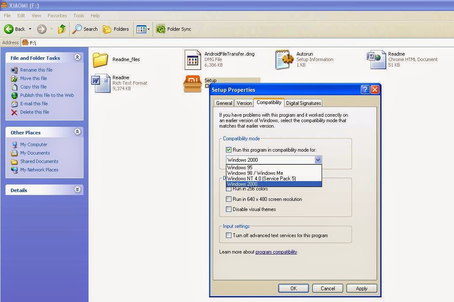Image resolution: width=454 pixels, height=302 pixels.
Task: Click the dialog Help question mark button
Action: coord(365,90)
